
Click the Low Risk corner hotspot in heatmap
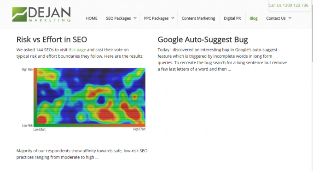coord(41,119)
